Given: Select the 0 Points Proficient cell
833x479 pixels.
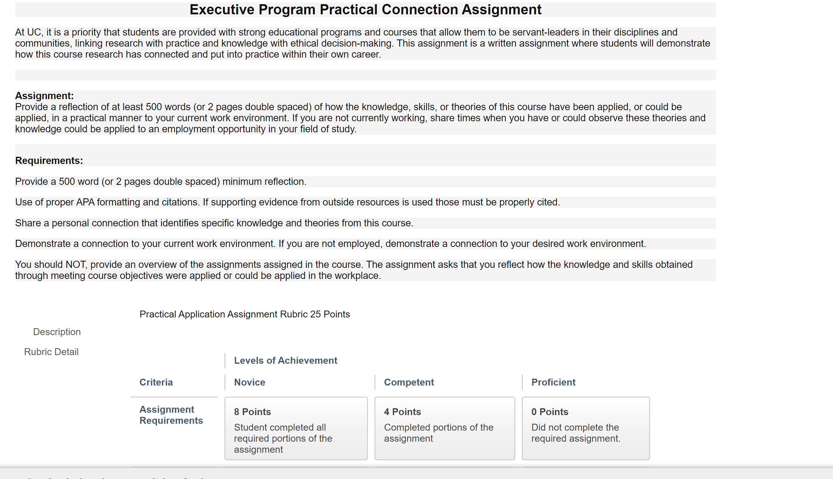Looking at the screenshot, I should (x=586, y=428).
